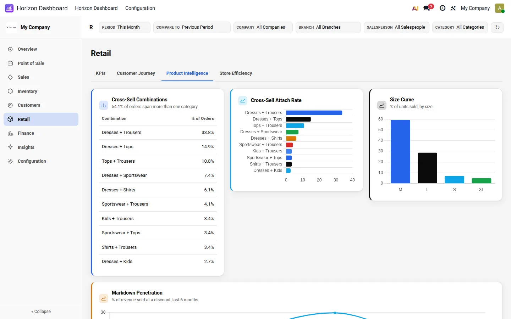The height and width of the screenshot is (319, 511).
Task: Click the Kids + Trousers table row
Action: point(158,219)
